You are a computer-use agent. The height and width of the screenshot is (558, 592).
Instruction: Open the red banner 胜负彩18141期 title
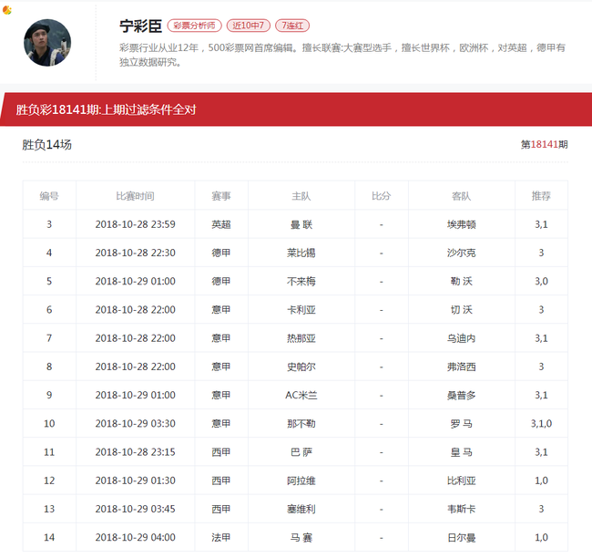pos(106,109)
